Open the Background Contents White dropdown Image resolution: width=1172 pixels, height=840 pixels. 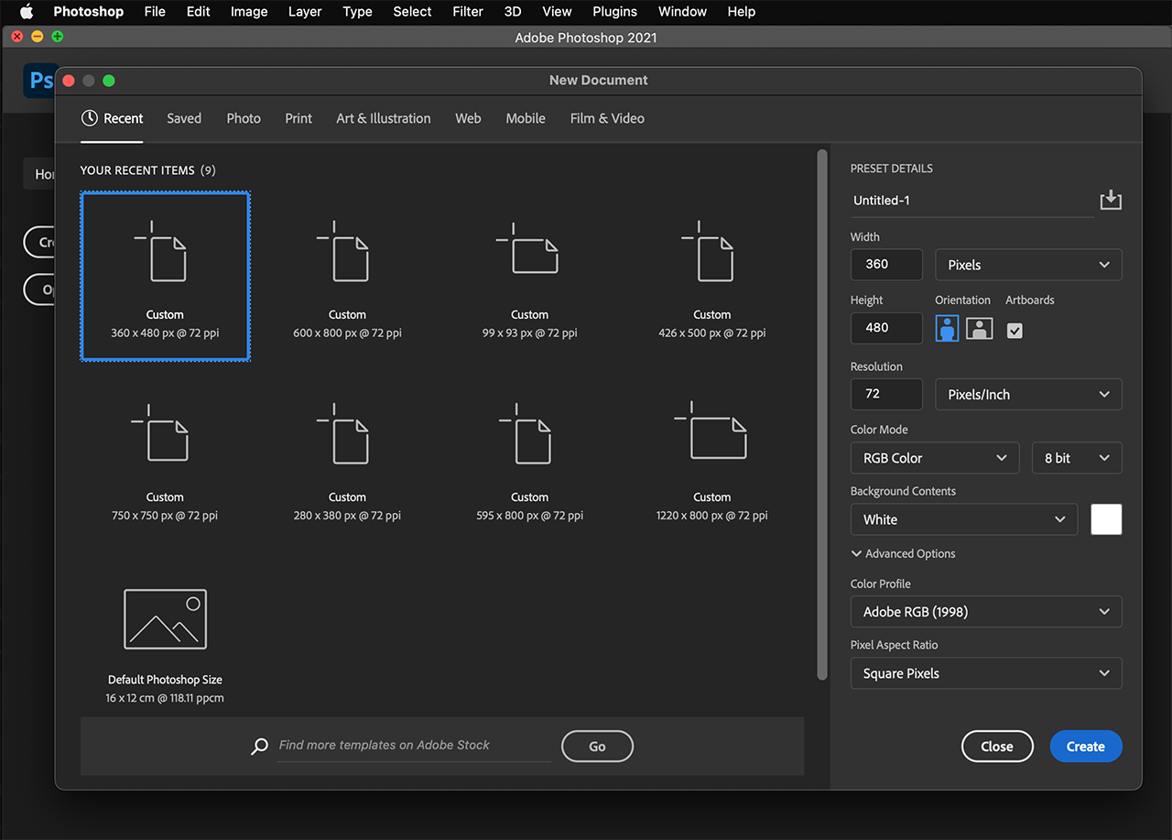[964, 519]
